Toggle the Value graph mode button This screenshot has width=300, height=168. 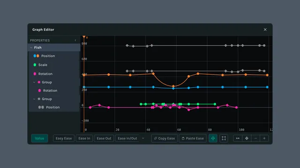click(39, 138)
